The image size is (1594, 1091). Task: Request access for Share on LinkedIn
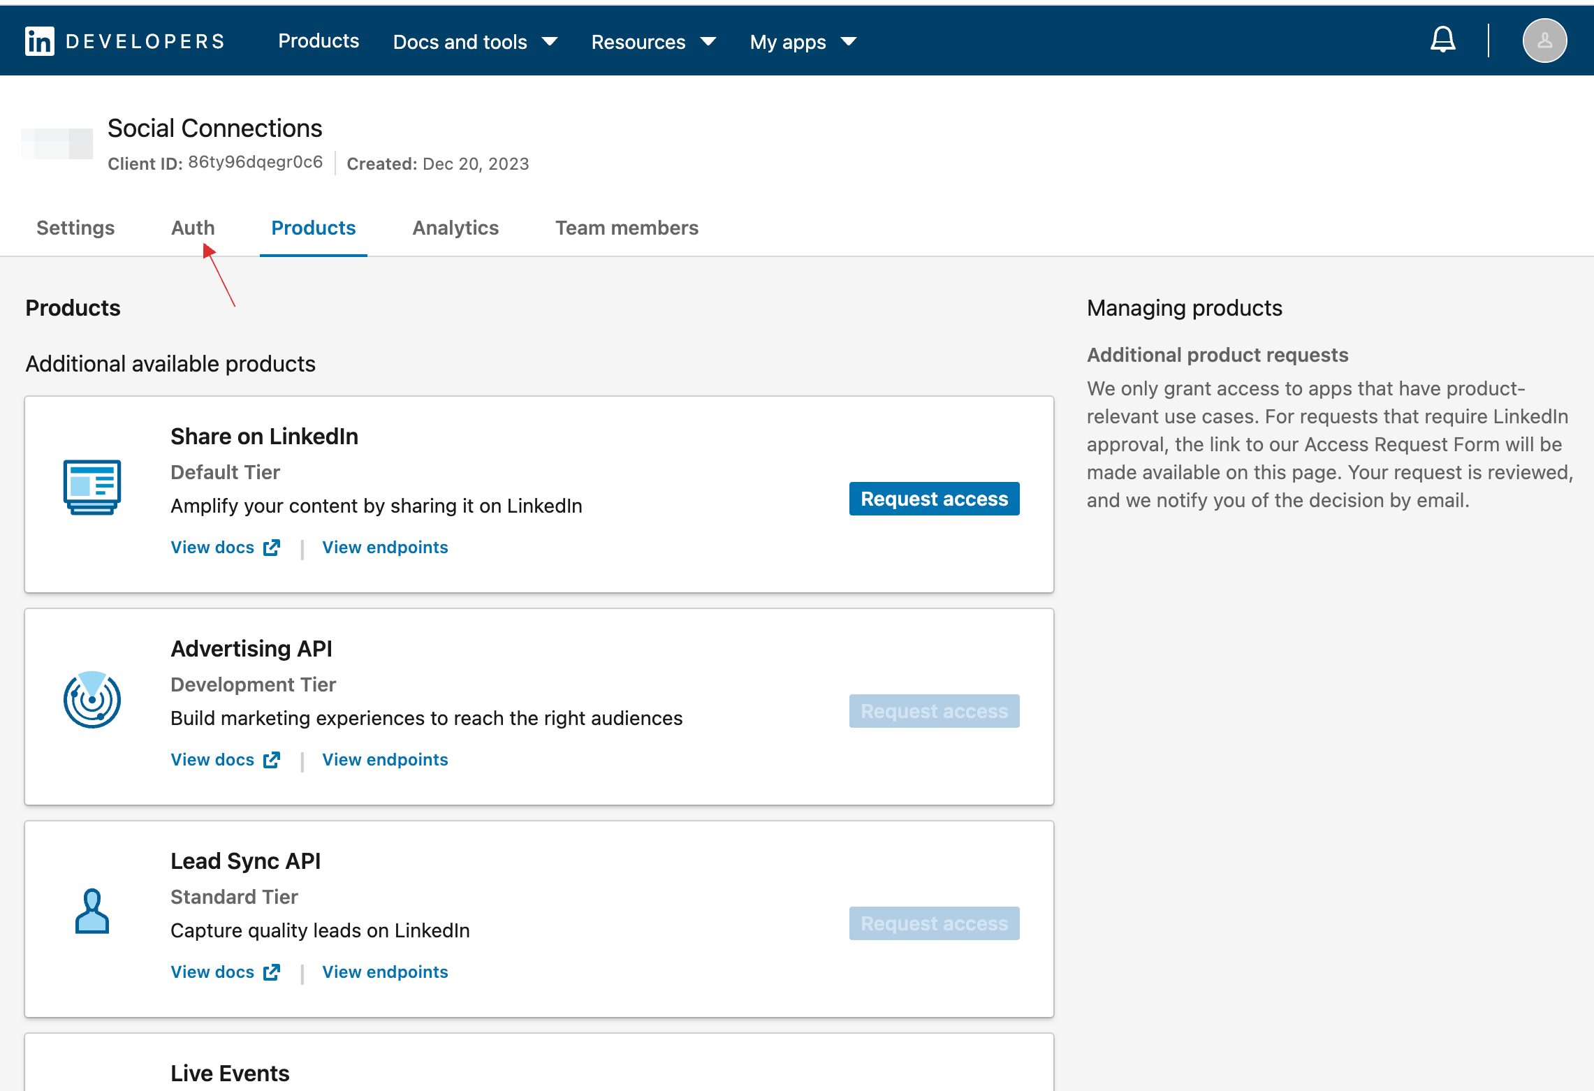click(934, 498)
